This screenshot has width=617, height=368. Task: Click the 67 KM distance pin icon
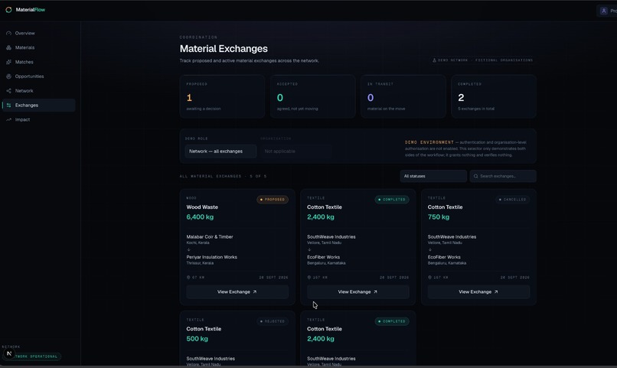188,277
